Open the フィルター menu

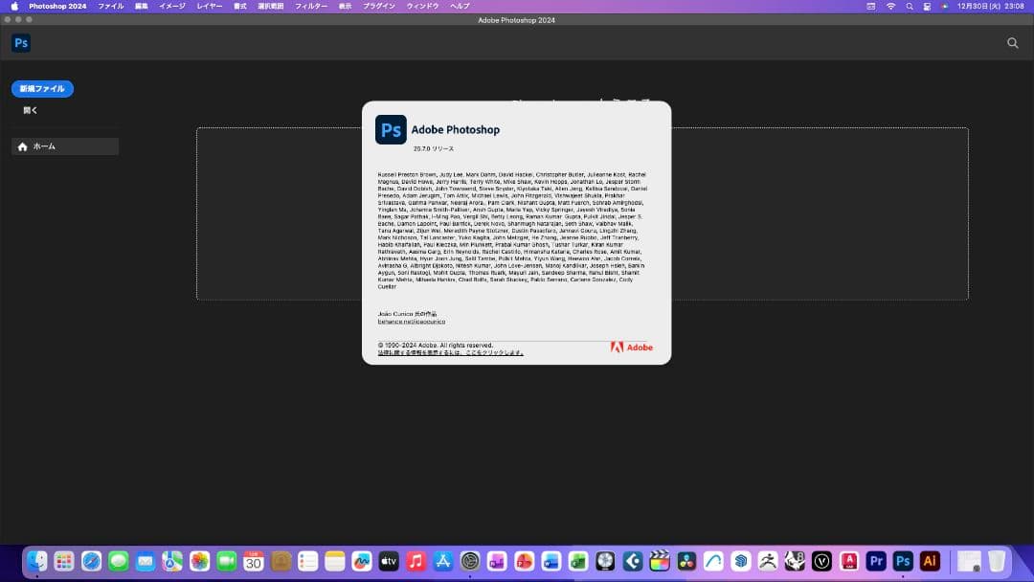310,6
